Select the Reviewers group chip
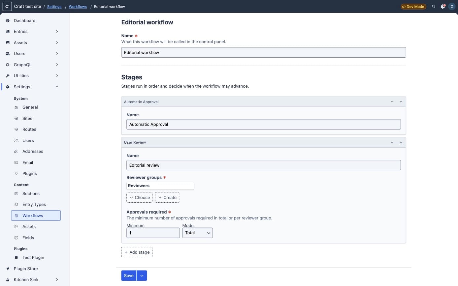Viewport: 458px width, 286px height. click(160, 186)
